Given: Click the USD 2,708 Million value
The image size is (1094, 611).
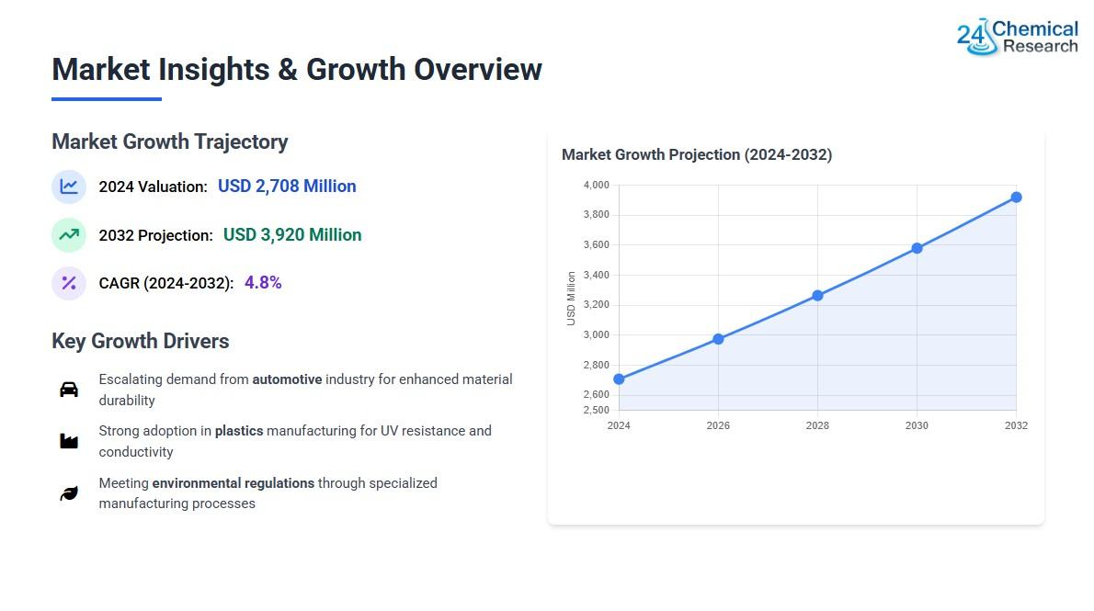Looking at the screenshot, I should click(x=287, y=187).
